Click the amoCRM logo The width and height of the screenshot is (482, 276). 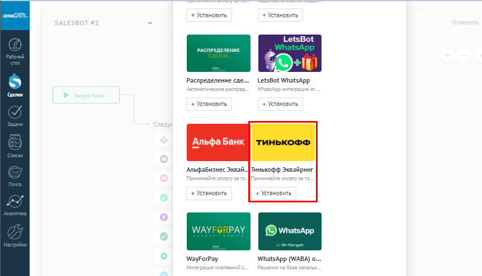(15, 16)
